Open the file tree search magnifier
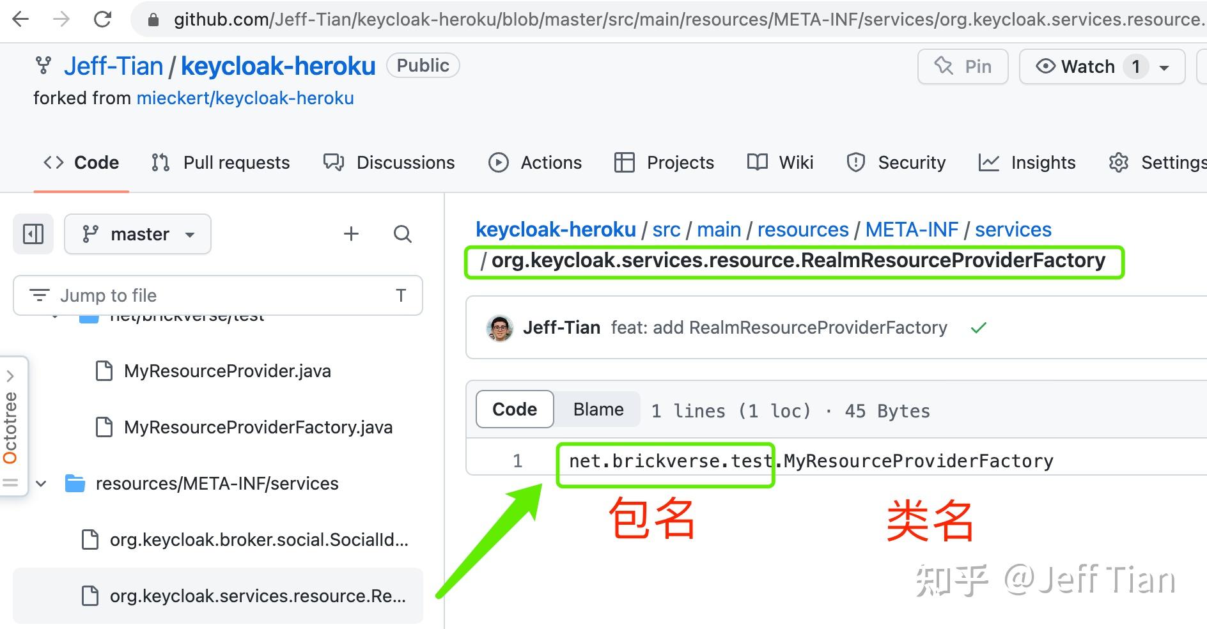Image resolution: width=1207 pixels, height=629 pixels. pyautogui.click(x=403, y=234)
